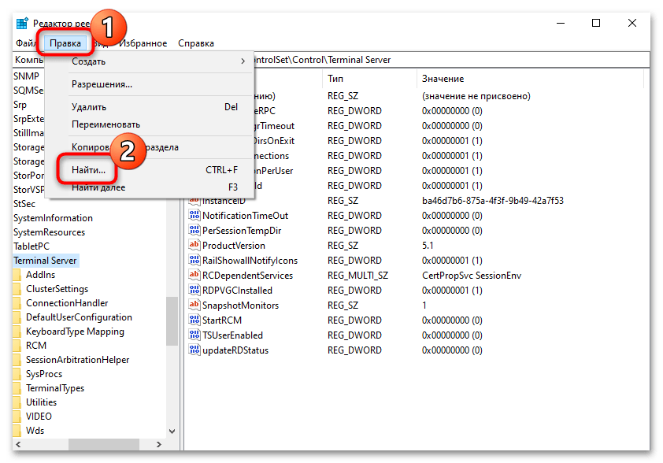Select the SystemResources tree key
Viewport: 663px width, 463px height.
pos(49,232)
